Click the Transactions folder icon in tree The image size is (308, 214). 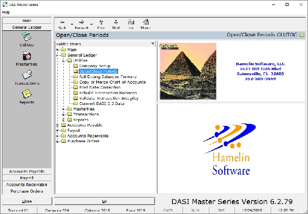pos(70,114)
